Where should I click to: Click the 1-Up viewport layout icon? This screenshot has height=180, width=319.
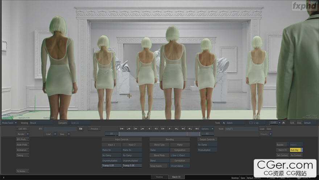click(251, 123)
